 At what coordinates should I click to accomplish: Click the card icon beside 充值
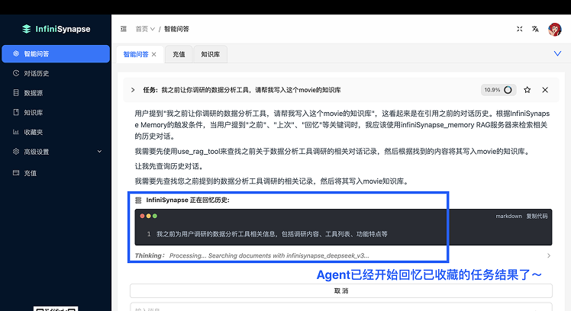[16, 173]
